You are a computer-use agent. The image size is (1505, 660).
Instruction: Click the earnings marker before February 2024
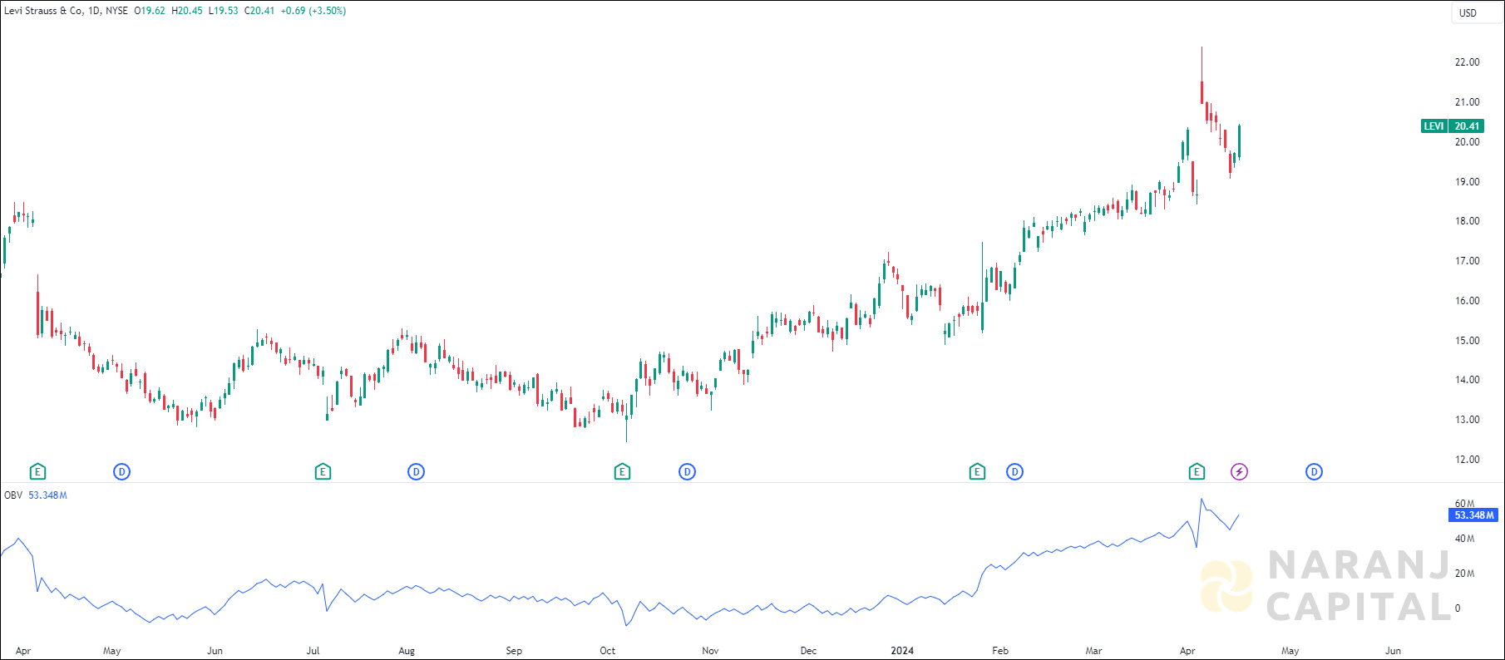977,472
